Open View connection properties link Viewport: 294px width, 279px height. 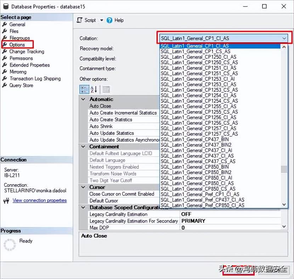point(40,200)
